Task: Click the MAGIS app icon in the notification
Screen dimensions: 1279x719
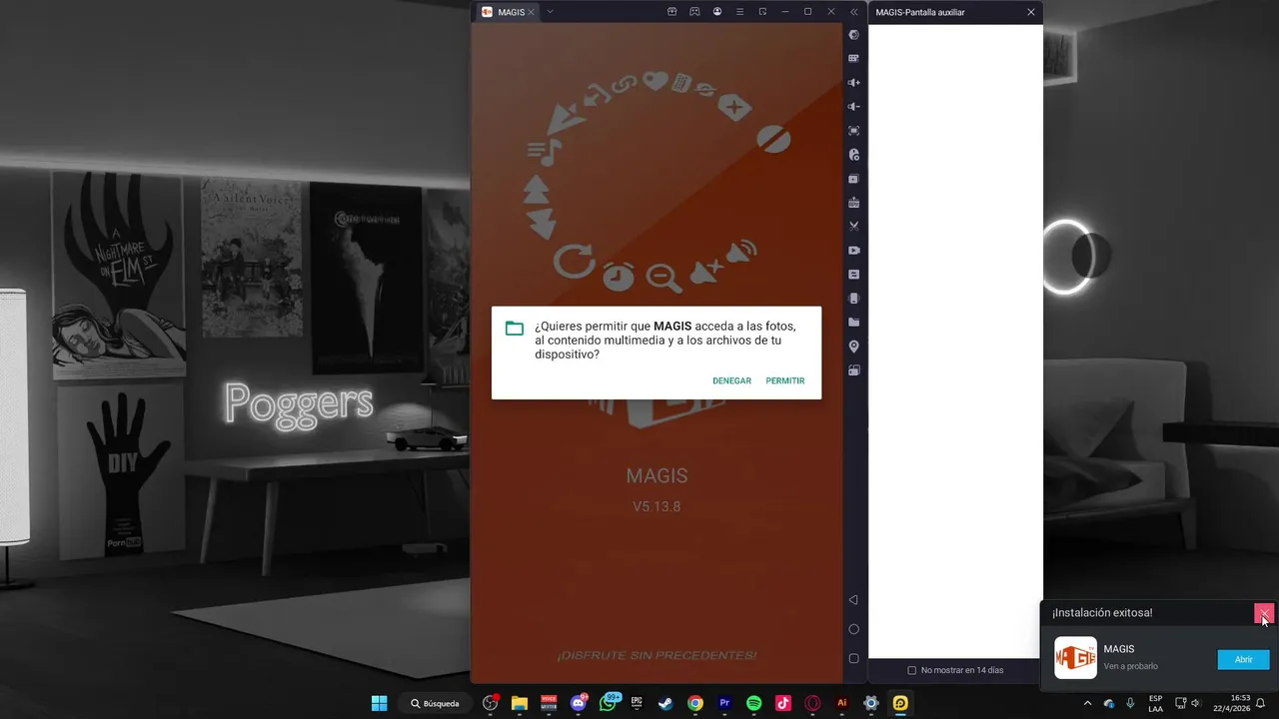Action: point(1075,658)
